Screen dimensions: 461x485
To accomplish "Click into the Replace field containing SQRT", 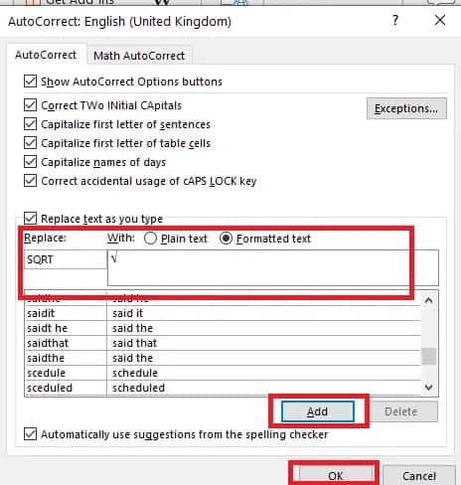I will point(66,259).
